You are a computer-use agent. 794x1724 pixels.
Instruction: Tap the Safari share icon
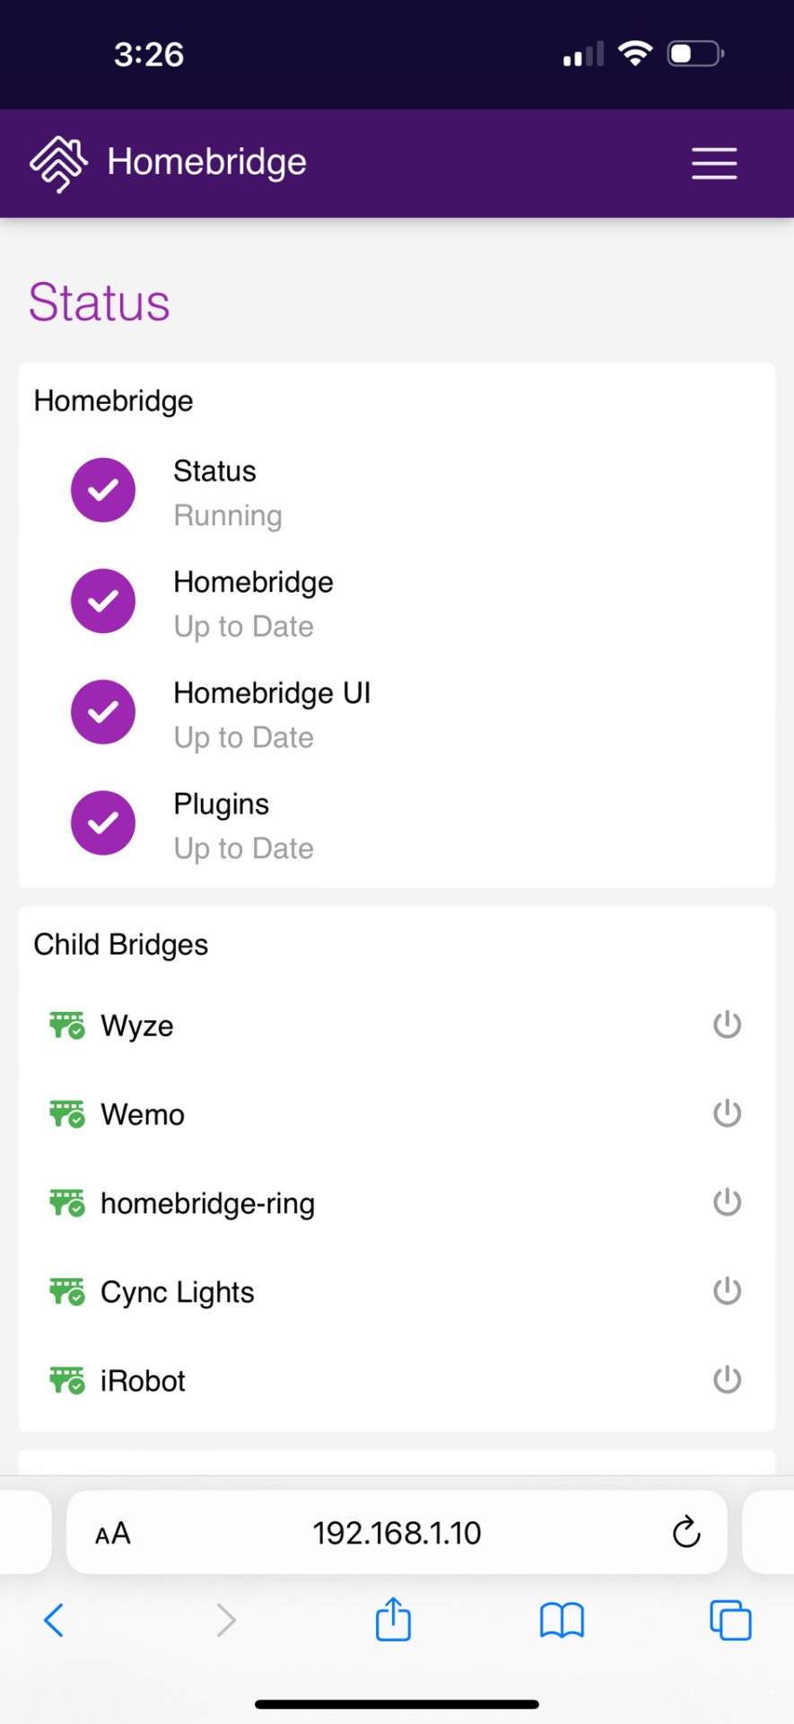393,1619
